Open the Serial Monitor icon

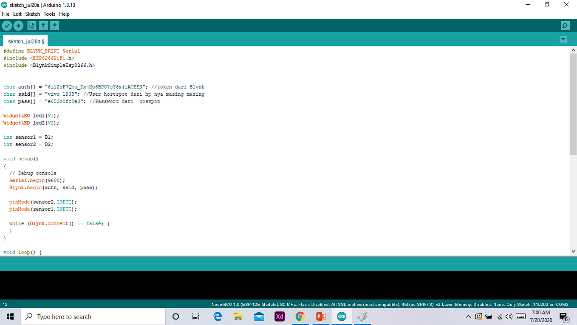[x=565, y=26]
